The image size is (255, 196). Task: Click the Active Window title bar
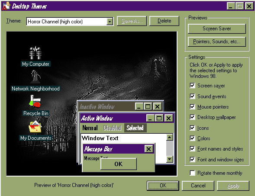pyautogui.click(x=113, y=118)
